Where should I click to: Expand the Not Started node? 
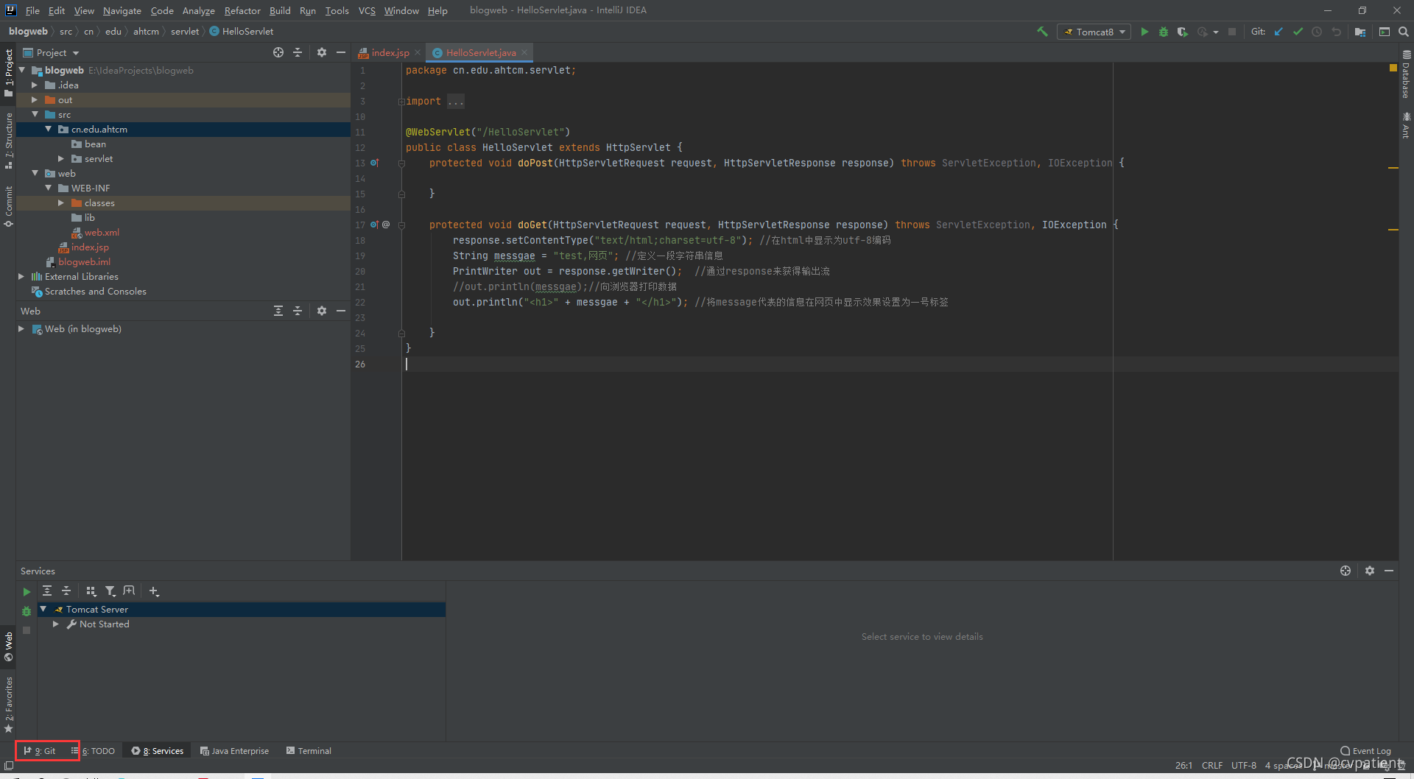click(x=56, y=624)
